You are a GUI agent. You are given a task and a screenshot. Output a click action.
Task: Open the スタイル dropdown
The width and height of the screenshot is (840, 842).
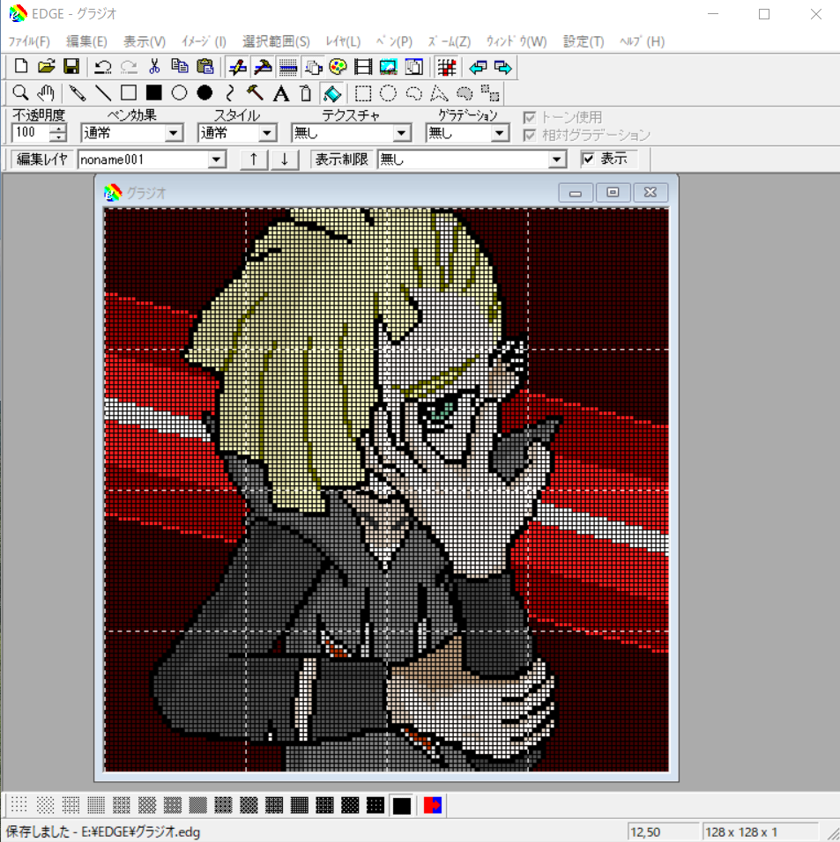pyautogui.click(x=267, y=133)
